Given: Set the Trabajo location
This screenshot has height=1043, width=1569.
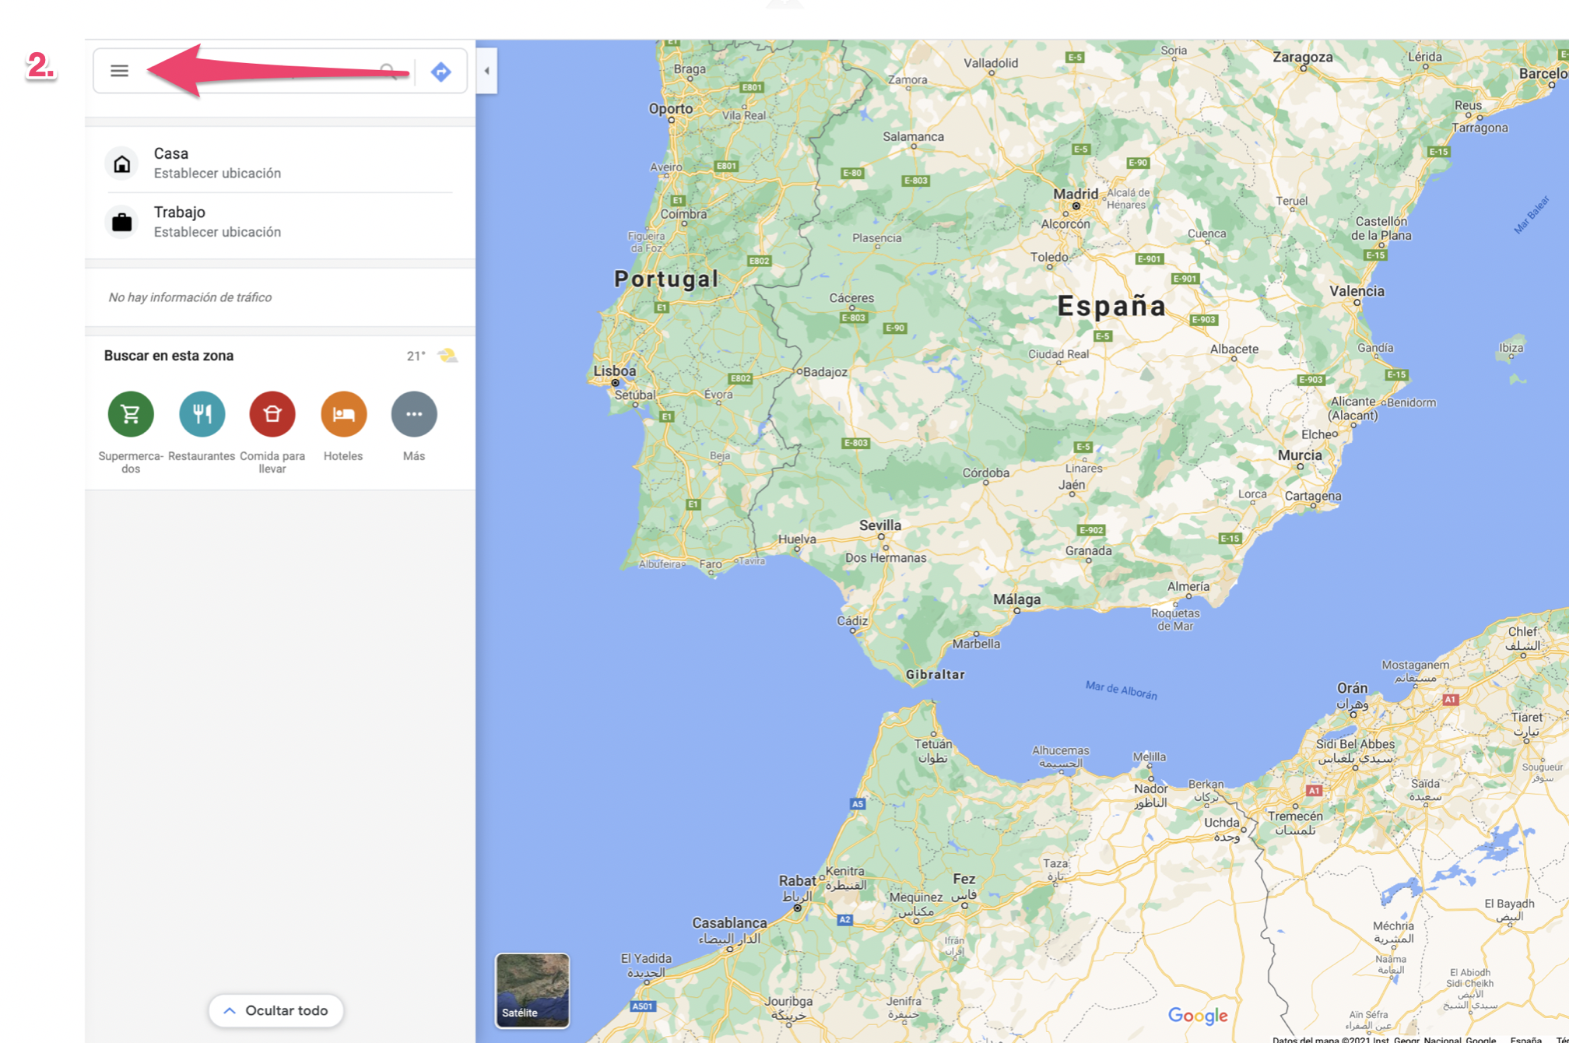Looking at the screenshot, I should coord(217,232).
